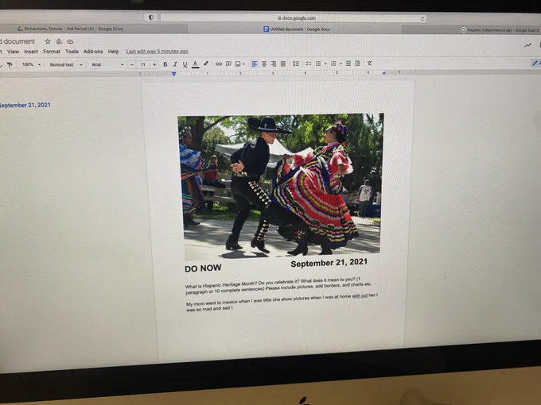
Task: Open the View menu
Action: (x=13, y=52)
